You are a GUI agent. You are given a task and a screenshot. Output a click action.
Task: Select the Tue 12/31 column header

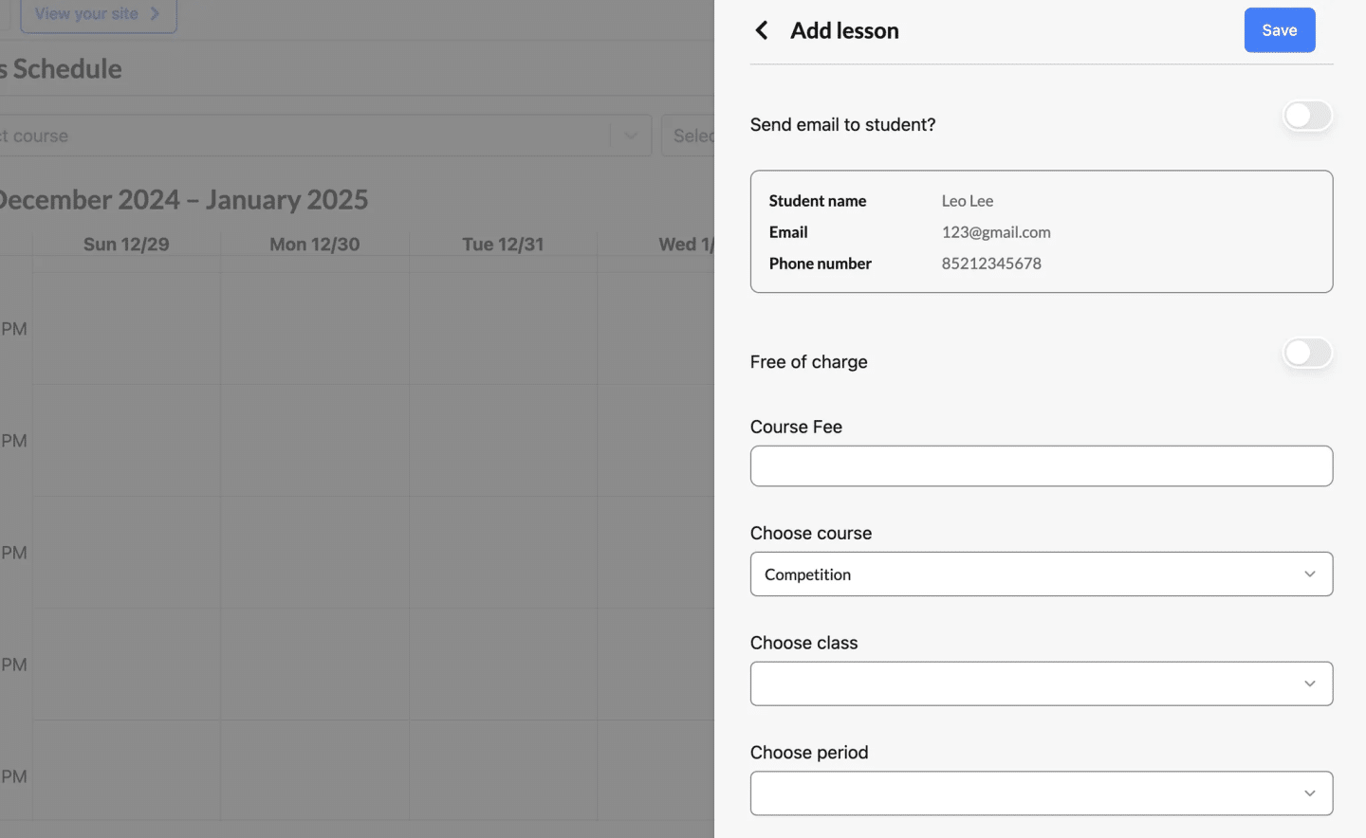click(x=503, y=245)
